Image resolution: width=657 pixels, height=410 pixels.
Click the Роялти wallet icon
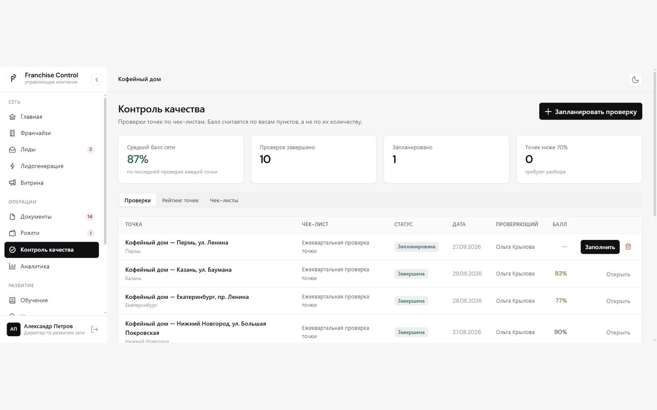coord(12,233)
